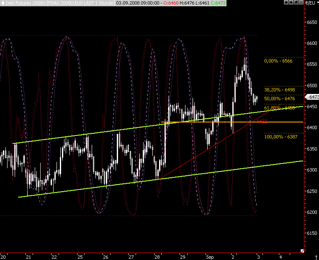Click the 6650 price axis label
The width and height of the screenshot is (319, 260).
coord(312,22)
